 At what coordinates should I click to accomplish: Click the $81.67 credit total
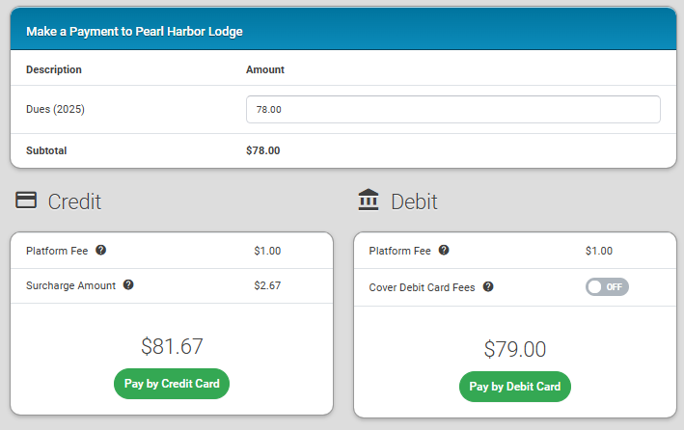[x=172, y=346]
